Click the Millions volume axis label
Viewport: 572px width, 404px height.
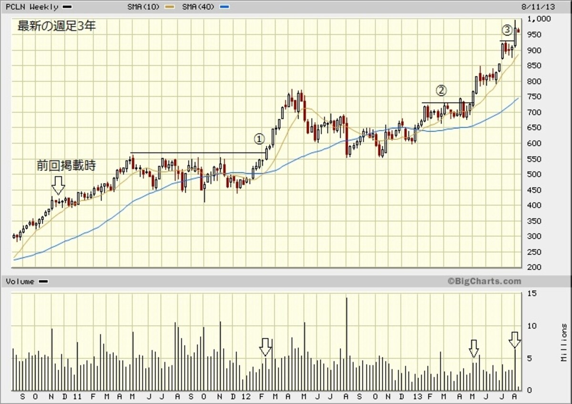(564, 343)
